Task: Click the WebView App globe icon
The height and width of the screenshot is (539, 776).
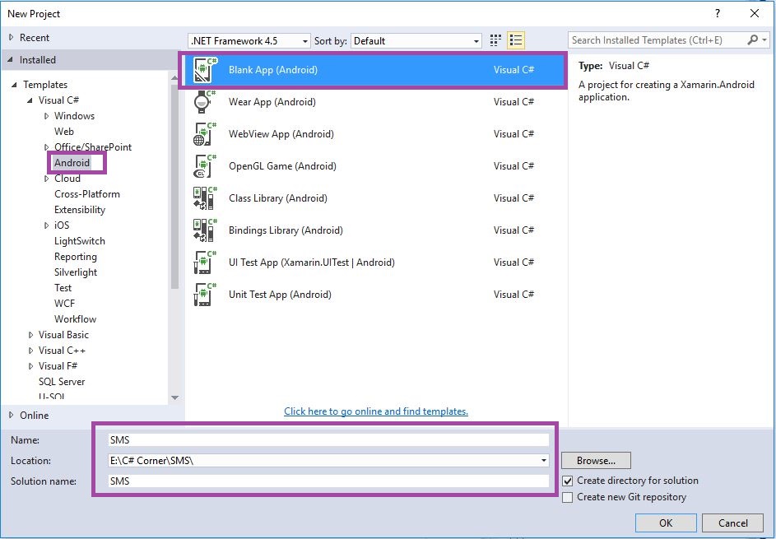Action: pyautogui.click(x=204, y=134)
